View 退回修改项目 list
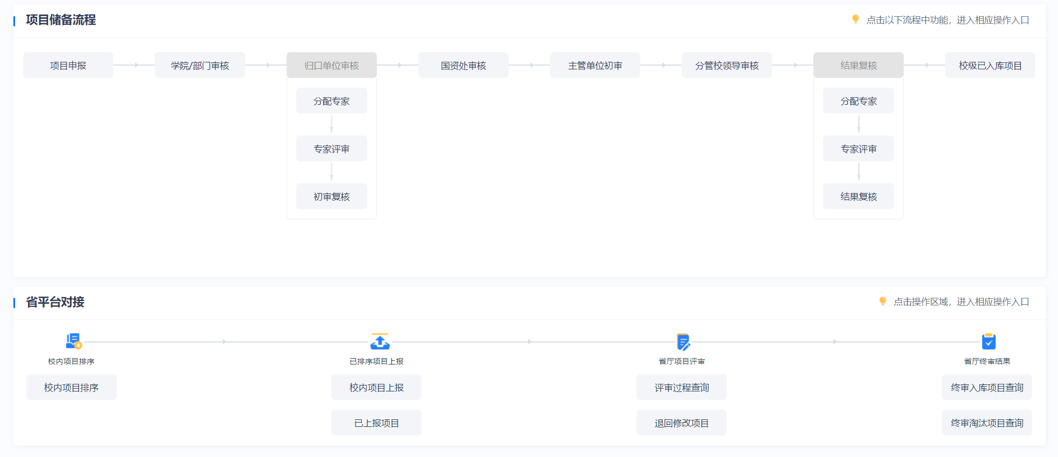This screenshot has width=1058, height=457. click(681, 423)
